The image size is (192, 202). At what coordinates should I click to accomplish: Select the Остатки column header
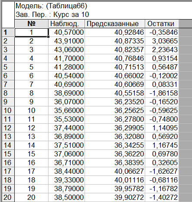[x=162, y=23]
